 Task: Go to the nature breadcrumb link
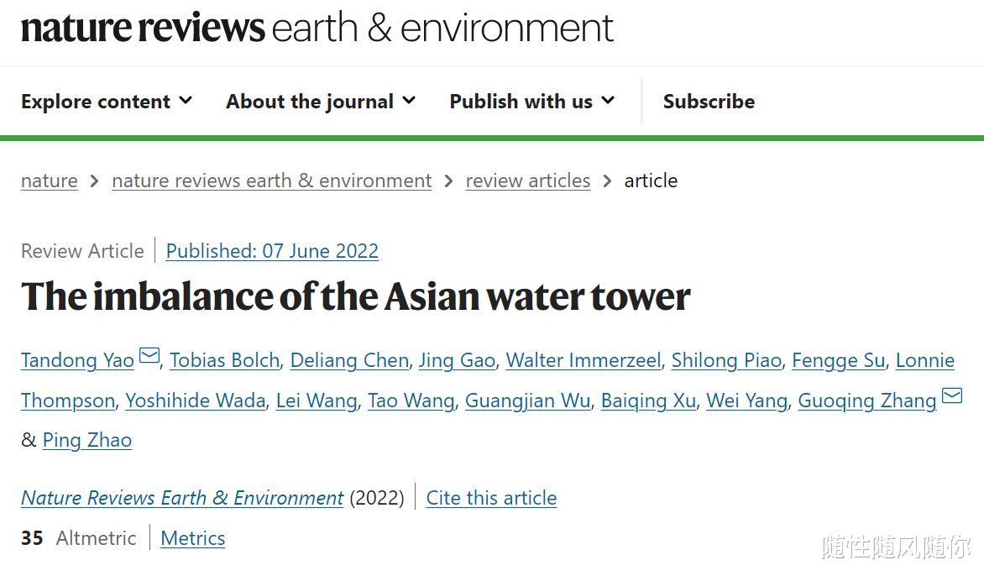(x=49, y=181)
